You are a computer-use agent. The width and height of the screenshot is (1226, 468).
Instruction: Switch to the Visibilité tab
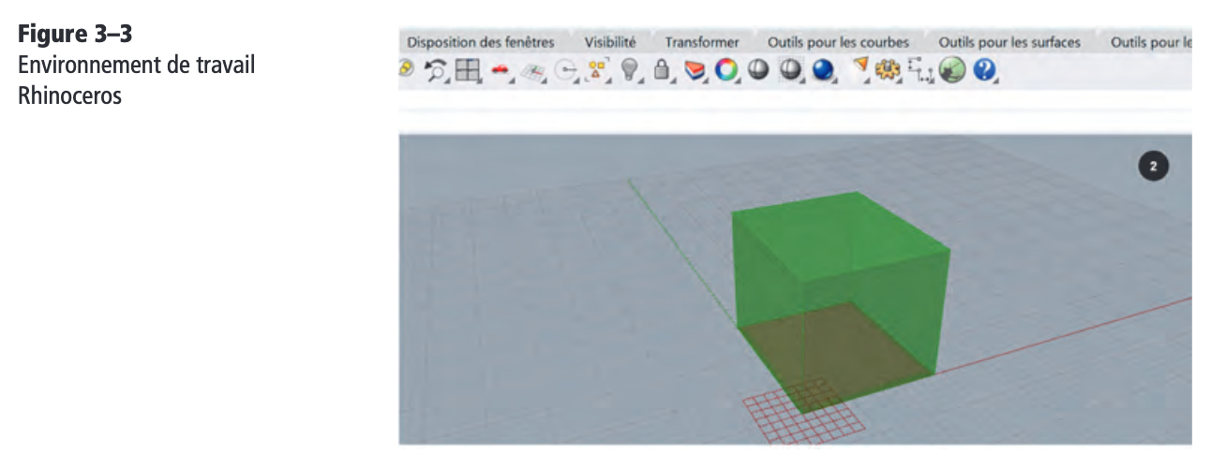click(609, 42)
